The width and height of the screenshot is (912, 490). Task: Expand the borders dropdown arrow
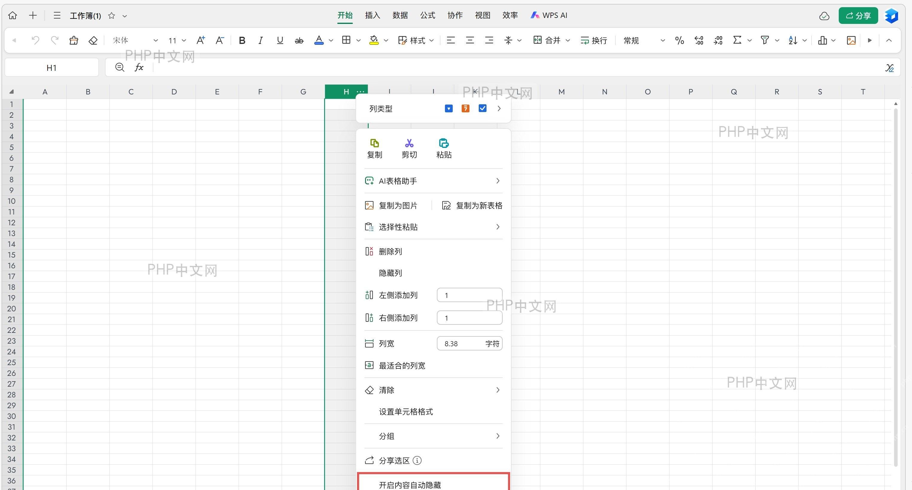point(358,40)
